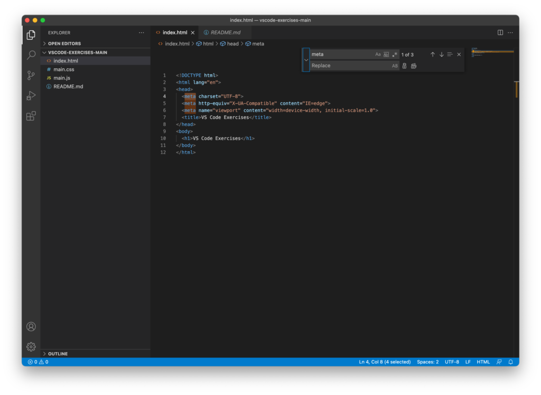
Task: Toggle Use Regular Expression in find
Action: click(x=395, y=54)
